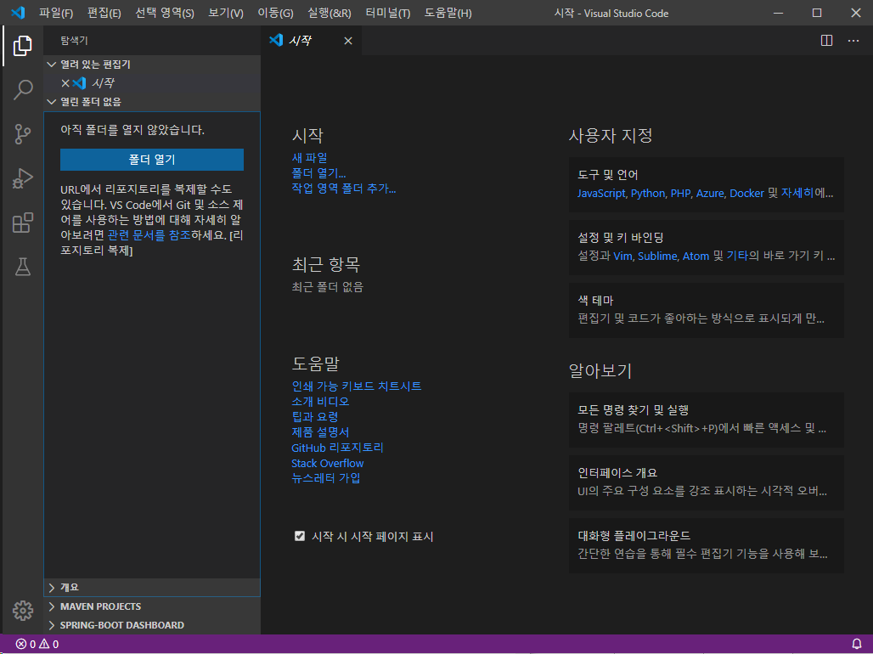
Task: Click the PHP language link
Action: pos(680,194)
